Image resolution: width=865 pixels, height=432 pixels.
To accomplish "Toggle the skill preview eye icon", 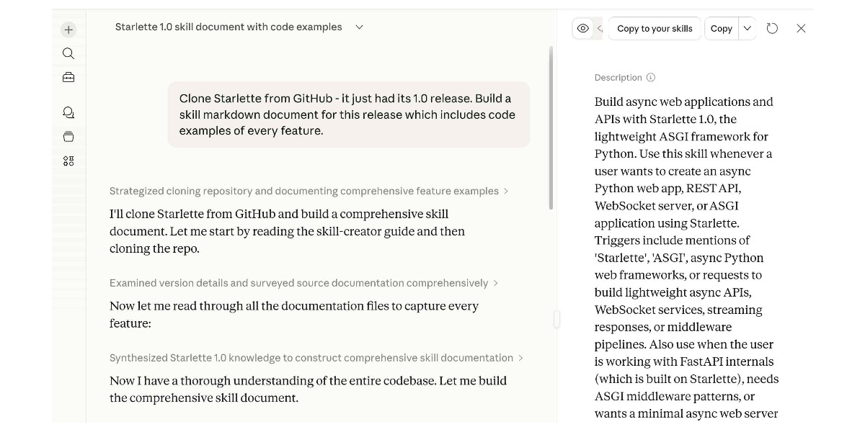I will (x=584, y=28).
